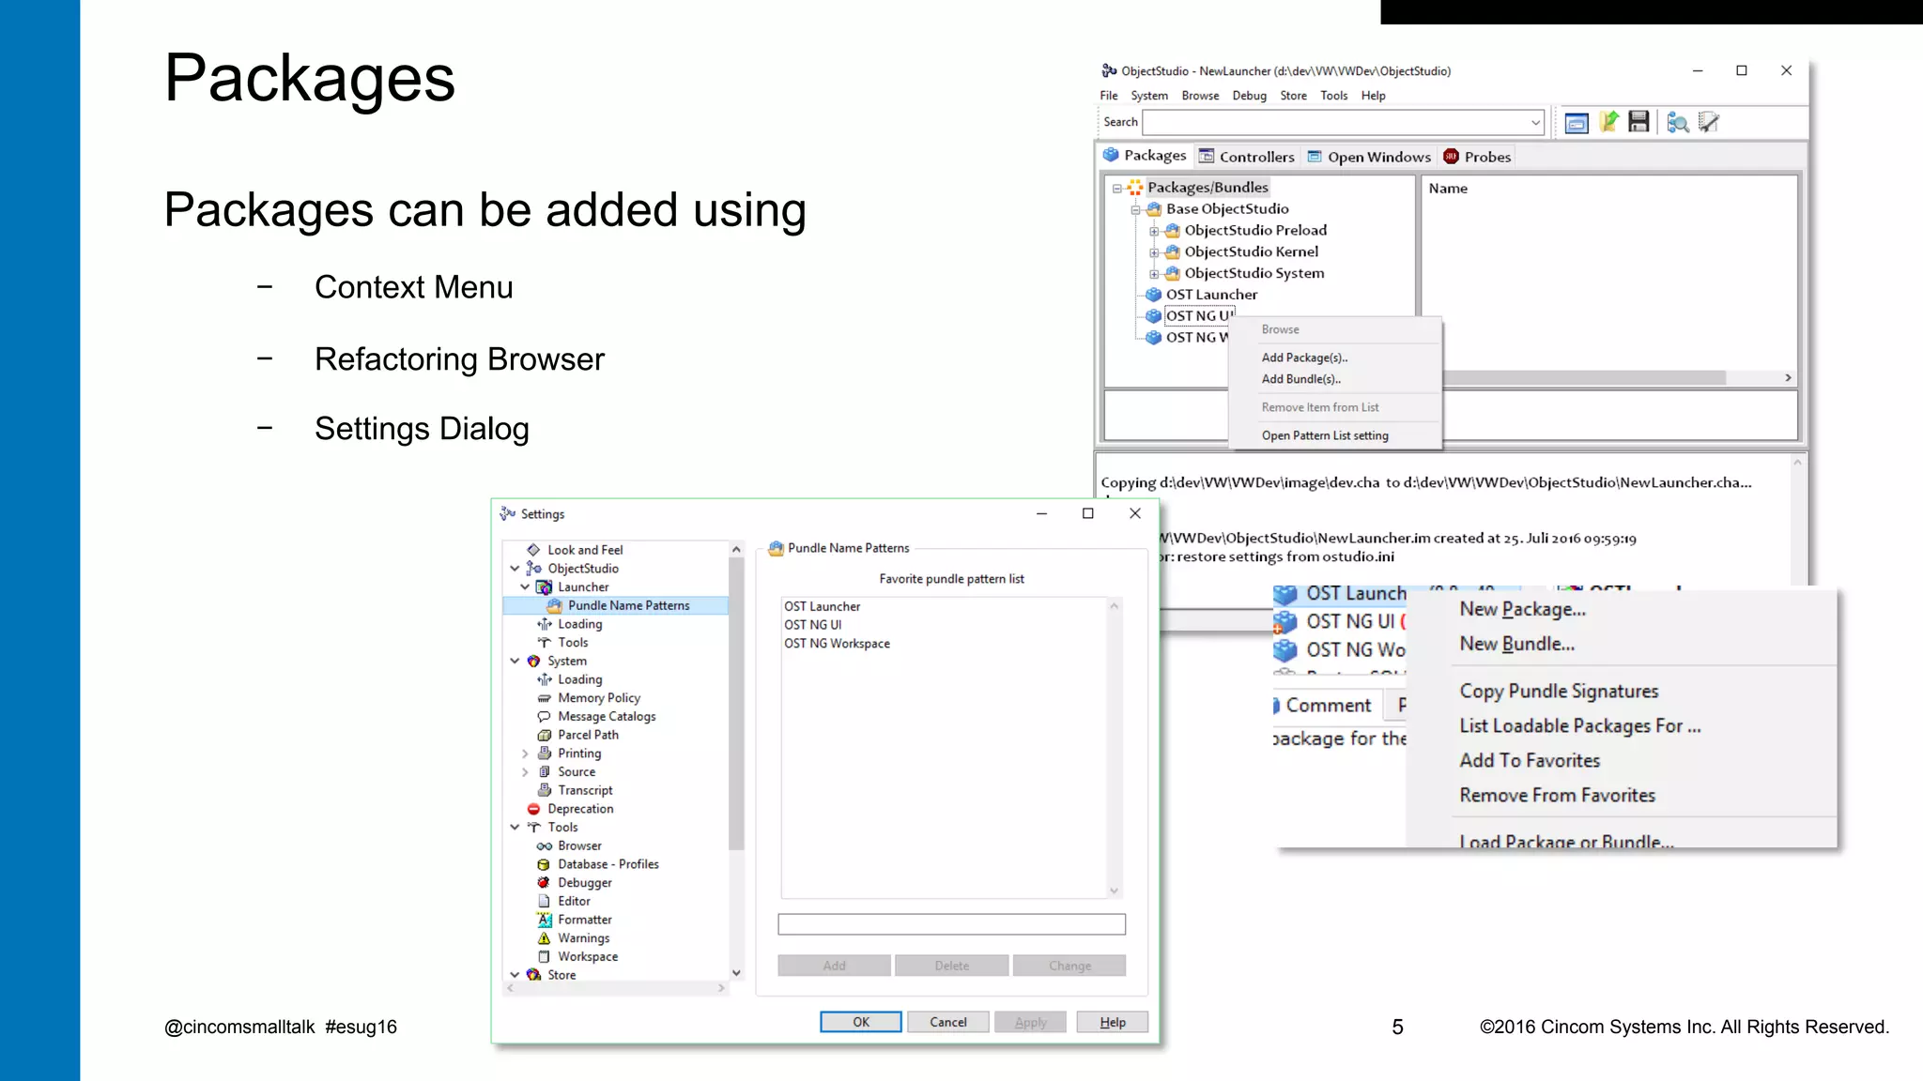This screenshot has height=1081, width=1923.
Task: Click the Apply button in Settings
Action: pos(1030,1022)
